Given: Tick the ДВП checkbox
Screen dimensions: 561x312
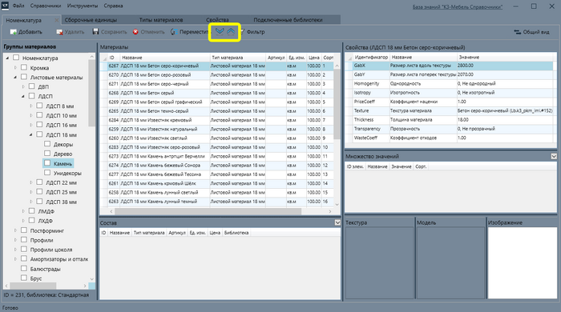Looking at the screenshot, I should point(32,86).
